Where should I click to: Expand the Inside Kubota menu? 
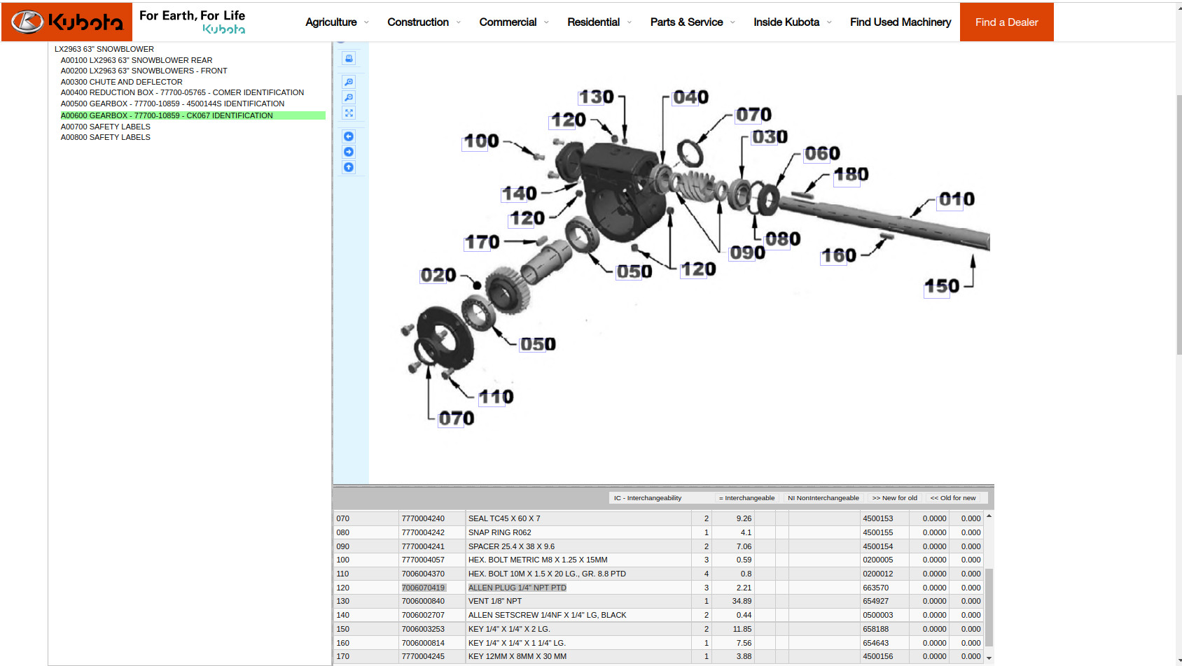(x=793, y=22)
